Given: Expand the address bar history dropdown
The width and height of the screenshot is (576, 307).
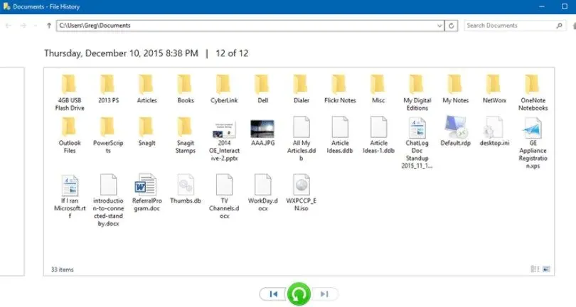Looking at the screenshot, I should (x=439, y=26).
